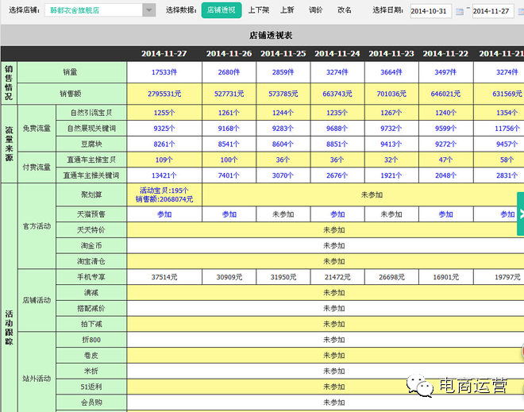Click 9413个 in 豆腐块 row
Image resolution: width=524 pixels, height=412 pixels.
pos(391,144)
